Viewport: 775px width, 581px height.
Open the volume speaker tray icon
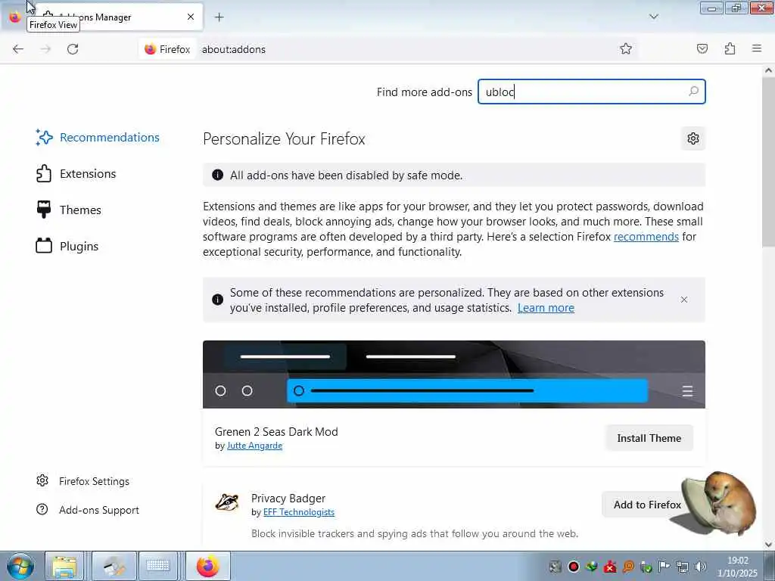tap(700, 567)
